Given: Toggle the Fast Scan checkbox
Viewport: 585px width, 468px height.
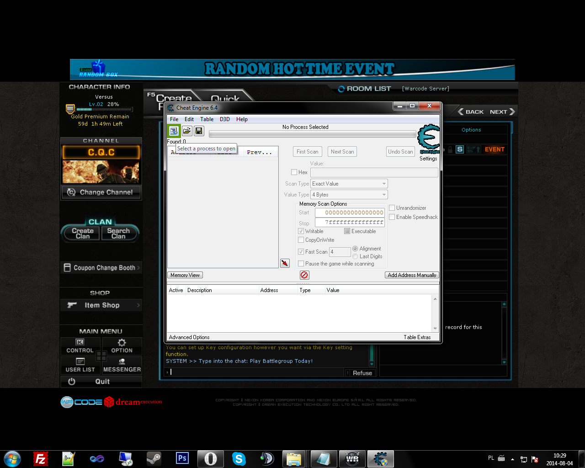Looking at the screenshot, I should (x=301, y=252).
